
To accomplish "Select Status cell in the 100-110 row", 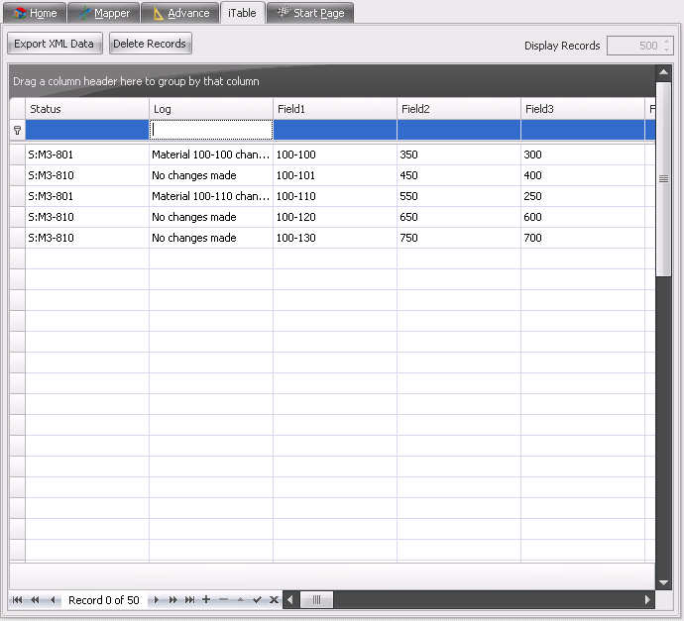I will click(87, 196).
